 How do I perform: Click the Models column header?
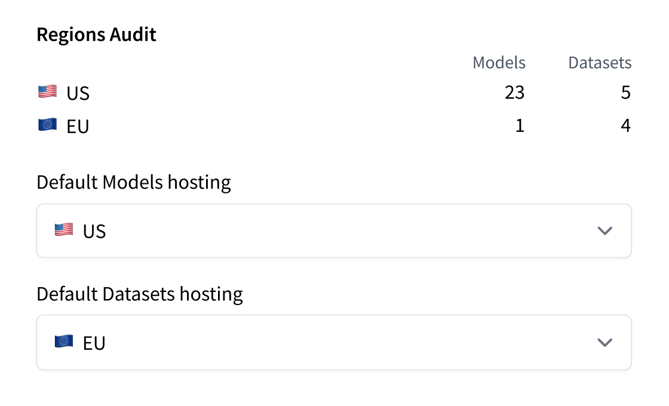click(499, 63)
